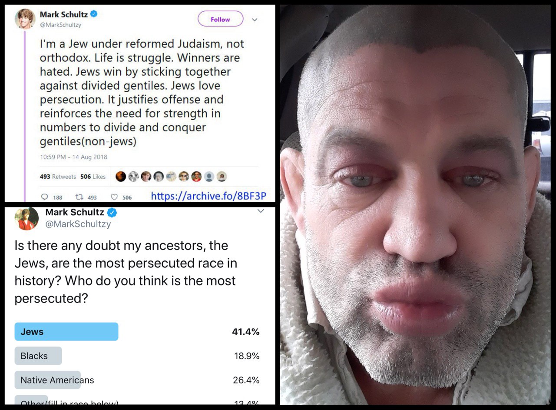Select the Jews poll option
This screenshot has width=556, height=410.
(x=66, y=332)
